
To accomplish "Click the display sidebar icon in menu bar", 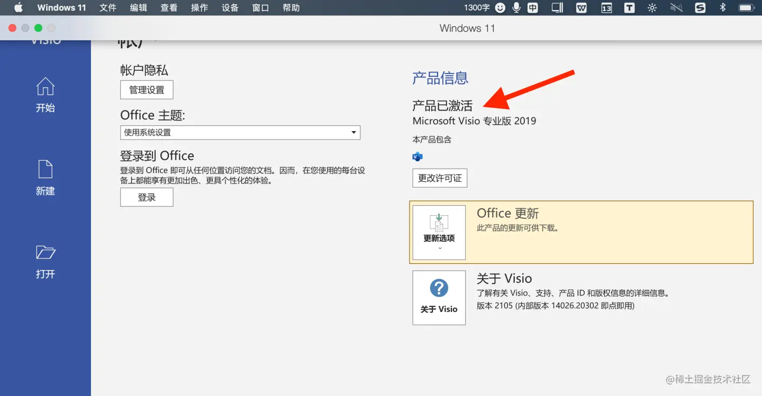I will click(x=557, y=7).
